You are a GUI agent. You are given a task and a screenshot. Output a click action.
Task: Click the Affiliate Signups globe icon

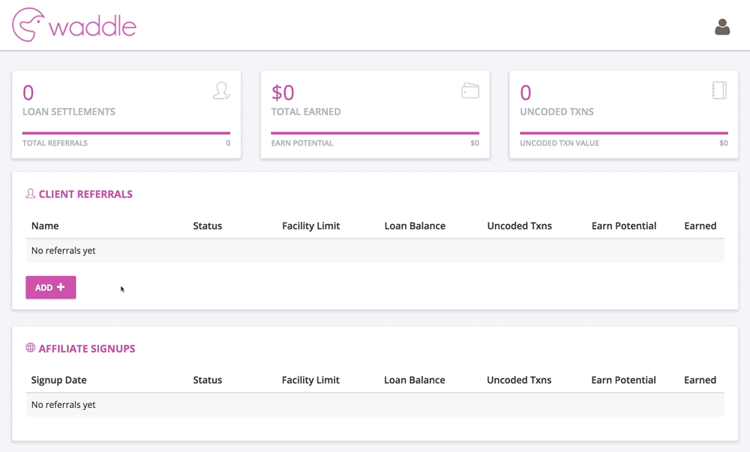(x=31, y=348)
